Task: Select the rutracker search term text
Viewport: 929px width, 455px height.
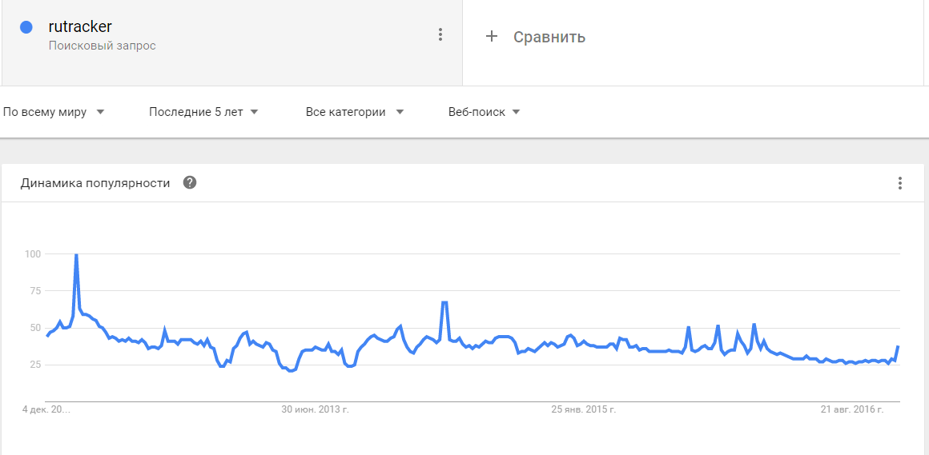Action: pos(80,26)
